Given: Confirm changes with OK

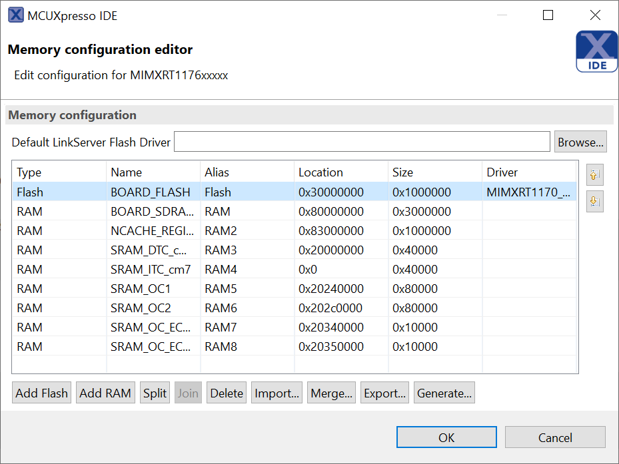Looking at the screenshot, I should click(446, 437).
